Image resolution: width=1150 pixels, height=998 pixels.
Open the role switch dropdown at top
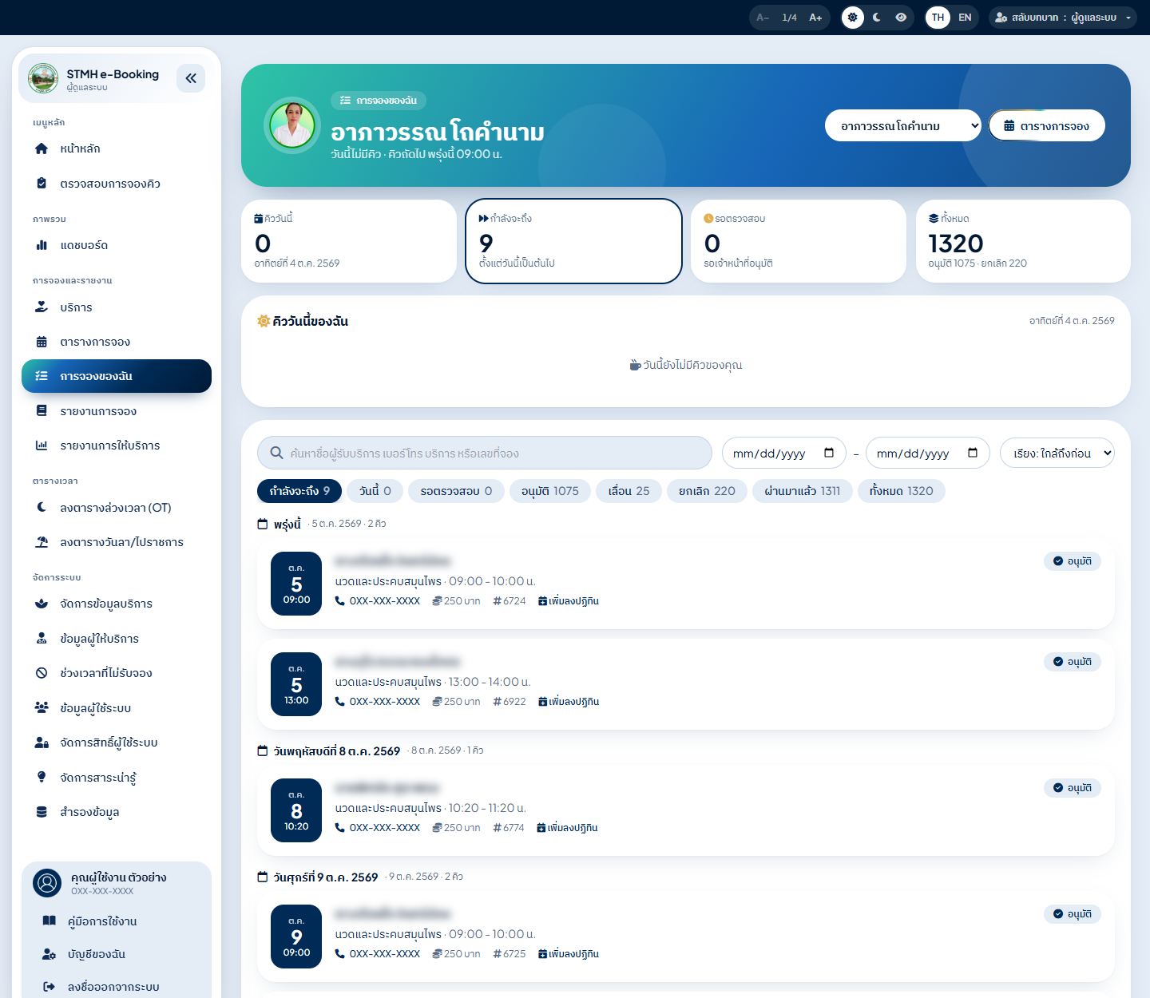pyautogui.click(x=1063, y=18)
